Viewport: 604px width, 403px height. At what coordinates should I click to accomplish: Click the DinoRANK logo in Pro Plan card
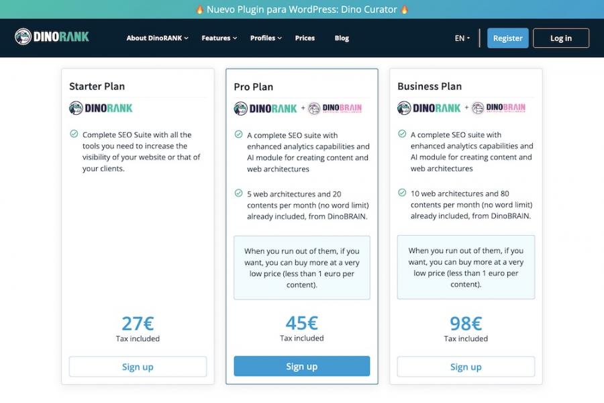click(265, 109)
